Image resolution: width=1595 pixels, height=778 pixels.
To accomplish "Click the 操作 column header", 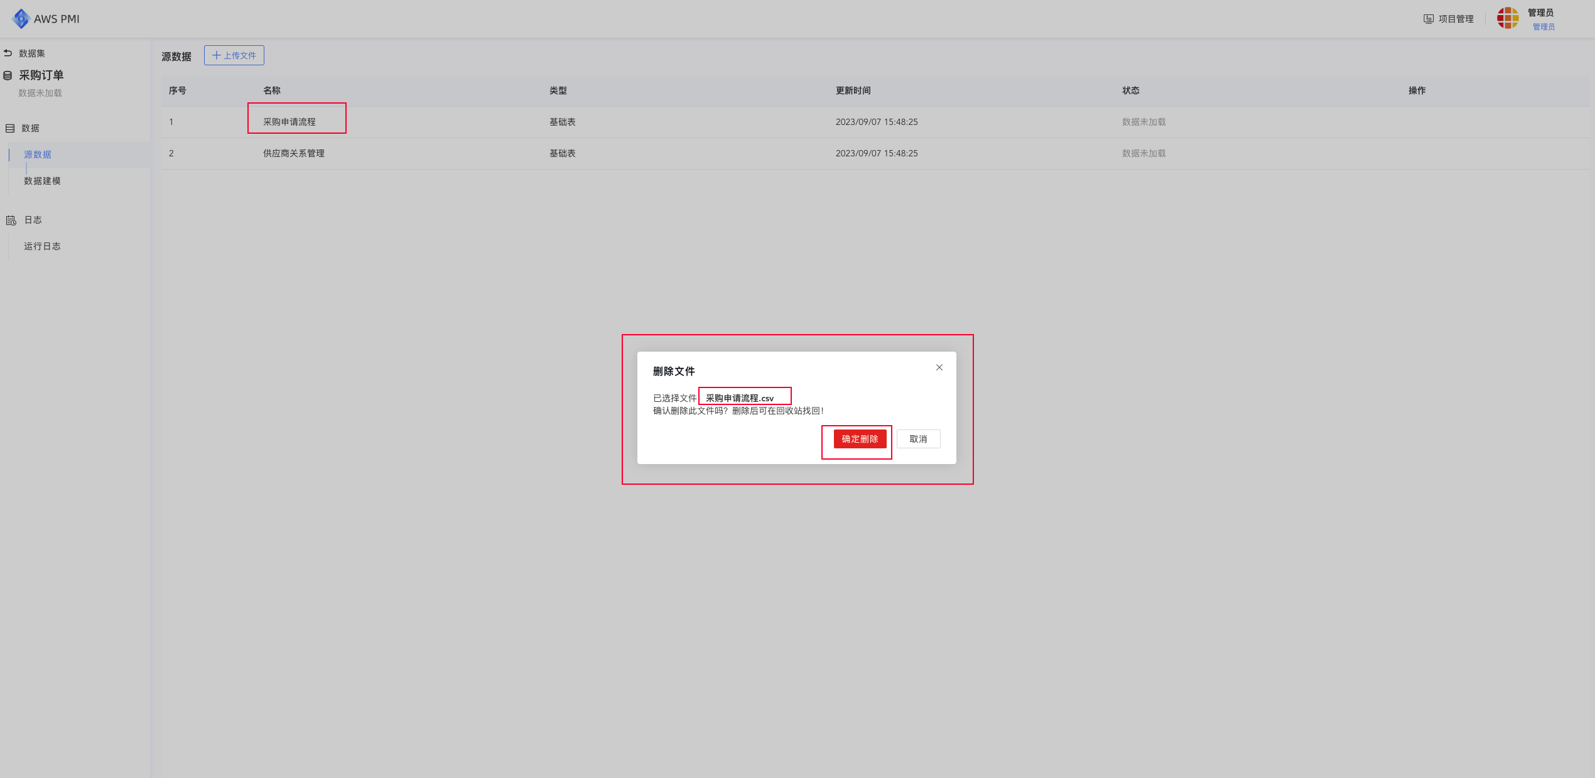I will [x=1417, y=90].
